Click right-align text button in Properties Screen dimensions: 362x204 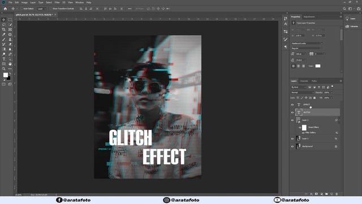[303, 66]
